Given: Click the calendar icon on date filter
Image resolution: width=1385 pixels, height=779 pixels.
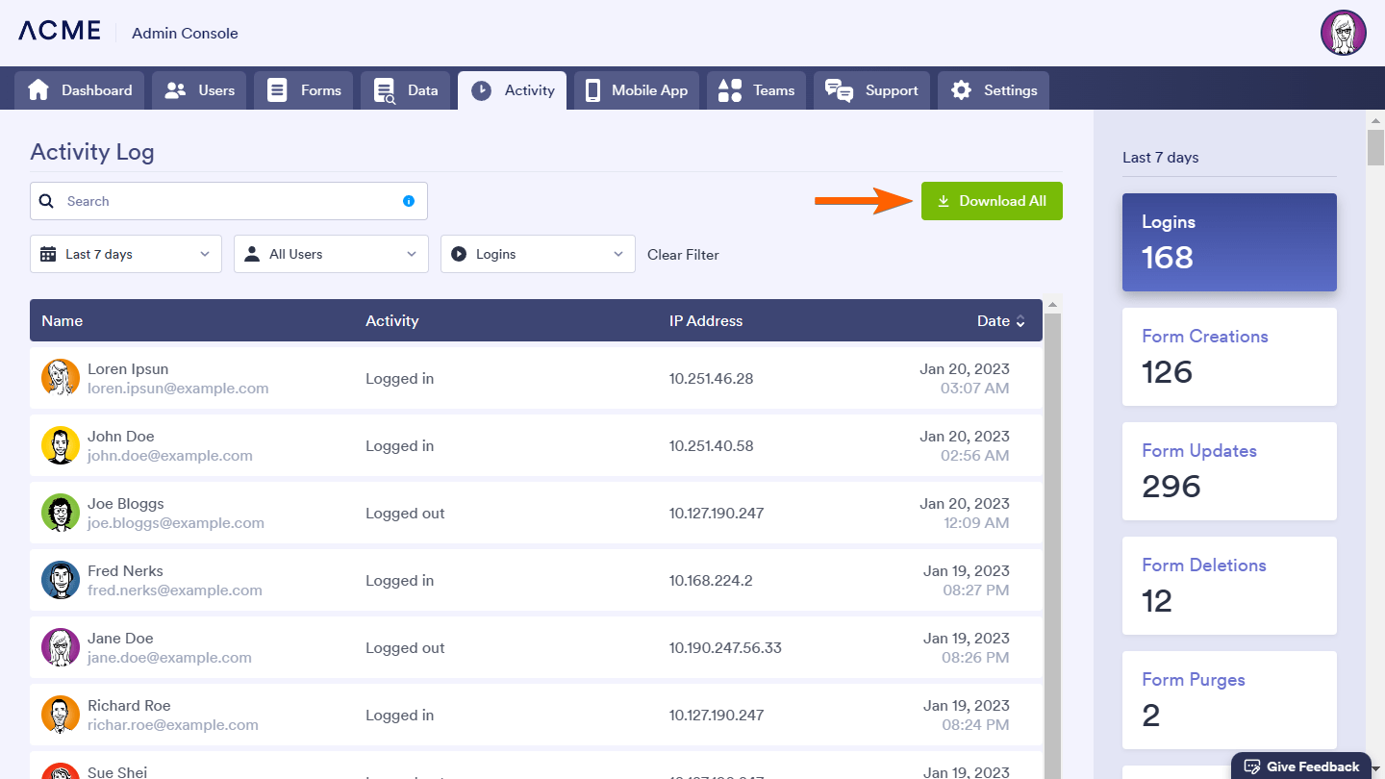Looking at the screenshot, I should click(x=48, y=254).
